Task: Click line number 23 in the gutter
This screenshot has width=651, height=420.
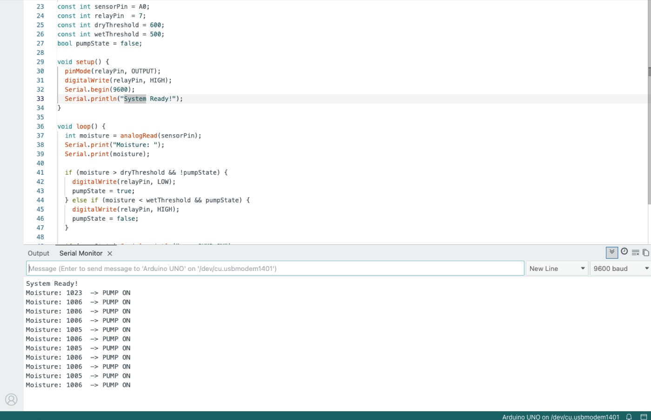Action: (x=40, y=7)
